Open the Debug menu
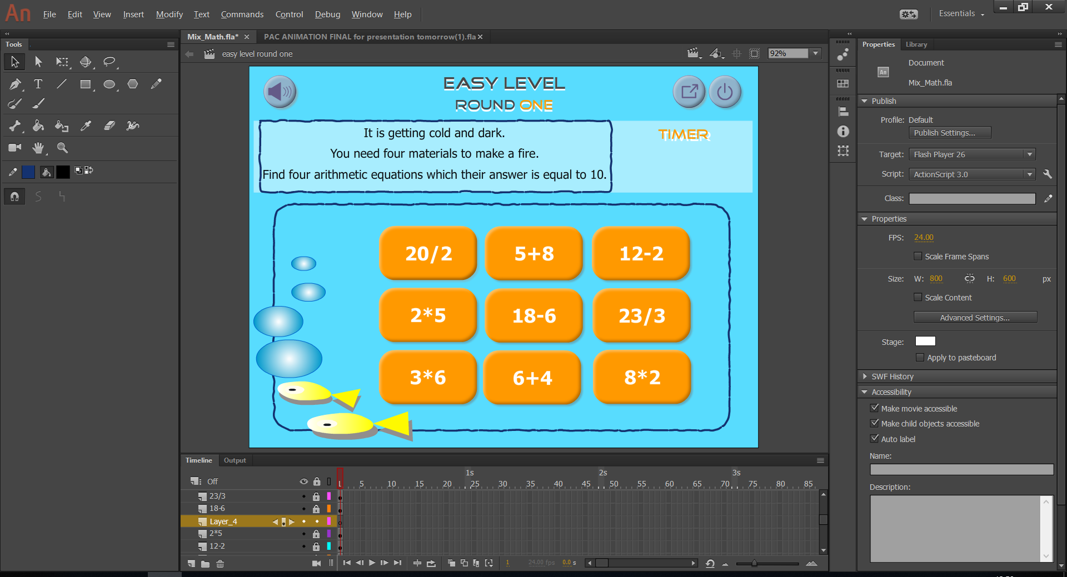 click(327, 14)
